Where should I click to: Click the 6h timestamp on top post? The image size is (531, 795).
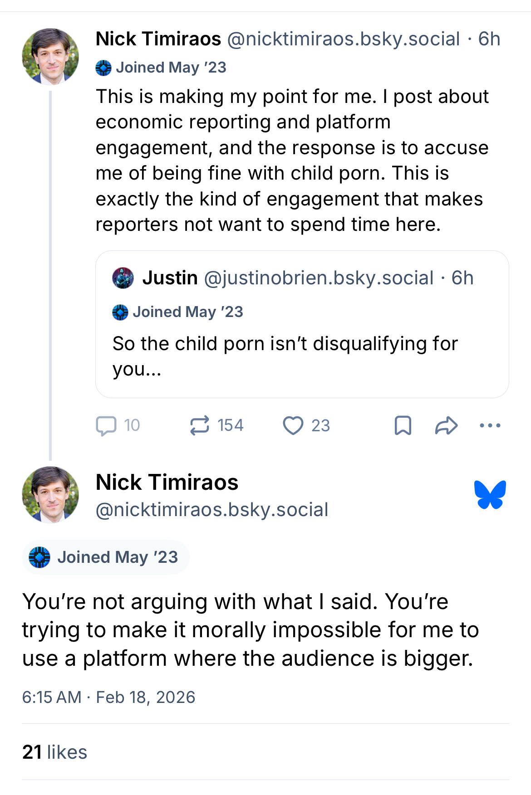489,39
